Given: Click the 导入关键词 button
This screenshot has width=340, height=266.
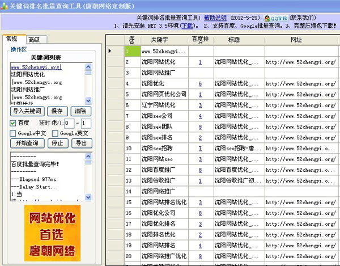Looking at the screenshot, I should click(x=27, y=111).
